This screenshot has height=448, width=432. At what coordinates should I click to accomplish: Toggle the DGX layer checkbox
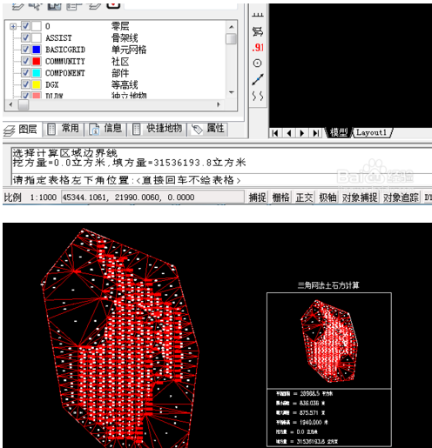click(25, 84)
